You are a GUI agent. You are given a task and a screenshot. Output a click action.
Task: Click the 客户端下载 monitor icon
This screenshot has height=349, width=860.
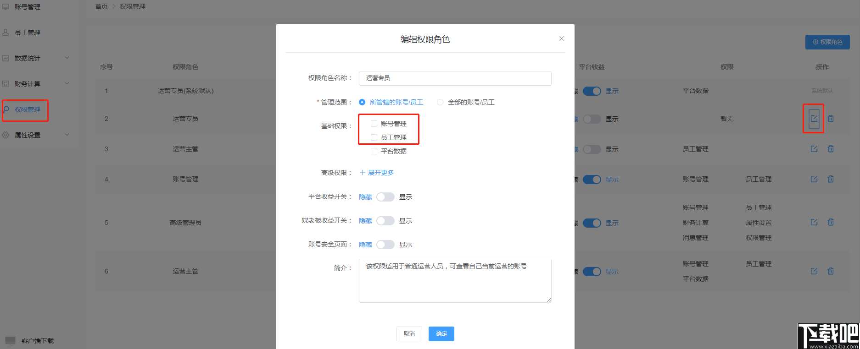pos(10,341)
